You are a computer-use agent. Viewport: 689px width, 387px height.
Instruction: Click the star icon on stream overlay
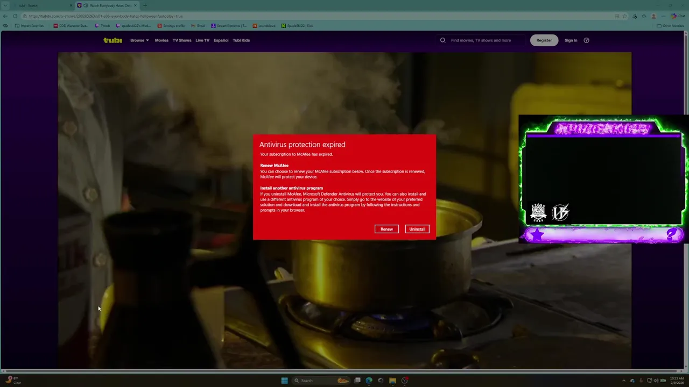[x=537, y=235]
